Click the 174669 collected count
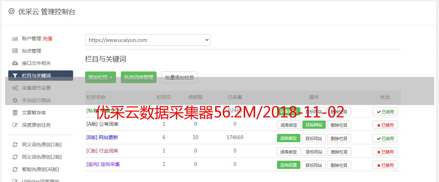 tap(235, 137)
